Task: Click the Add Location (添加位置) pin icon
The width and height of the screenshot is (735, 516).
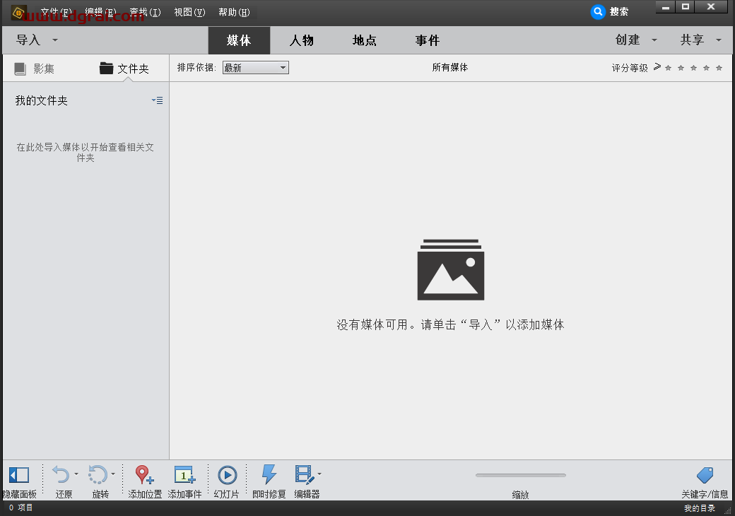Action: (144, 475)
